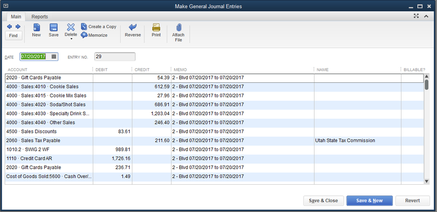Select 4030 Specialty Drink account cell
Viewport: 437px width, 212px height.
point(49,113)
